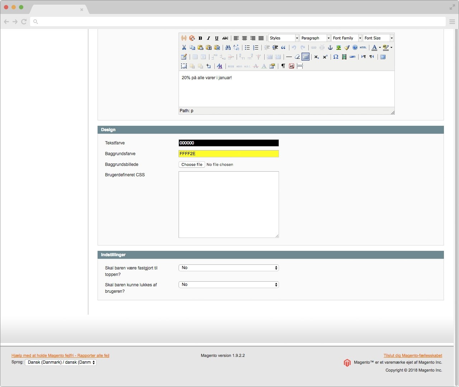459x387 pixels.
Task: Open the Styles dropdown
Action: tap(284, 38)
